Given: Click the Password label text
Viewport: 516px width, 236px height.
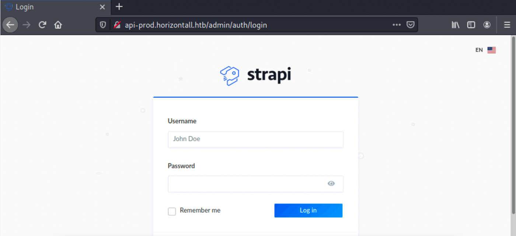Looking at the screenshot, I should (x=181, y=166).
